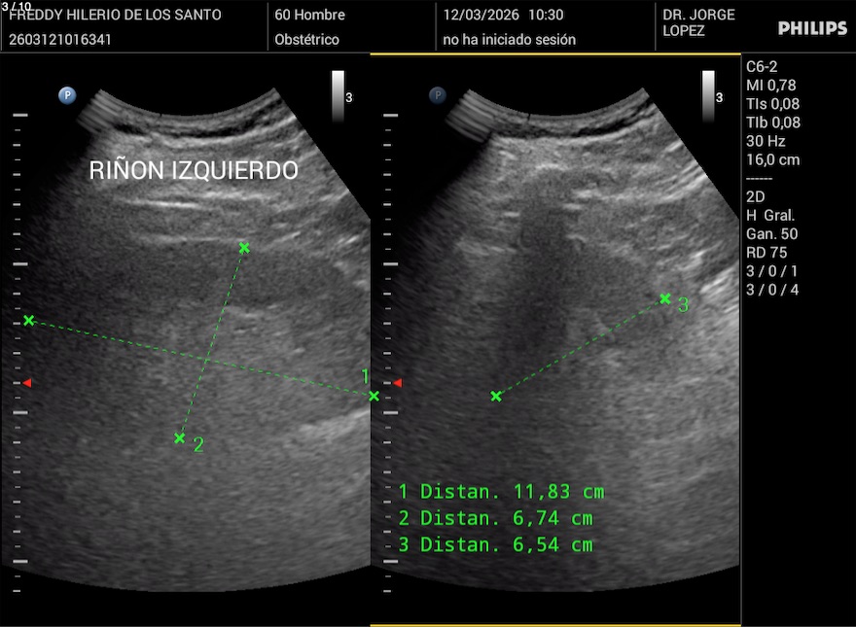Click the left image grayscale bar
This screenshot has height=627, width=856.
(x=338, y=95)
